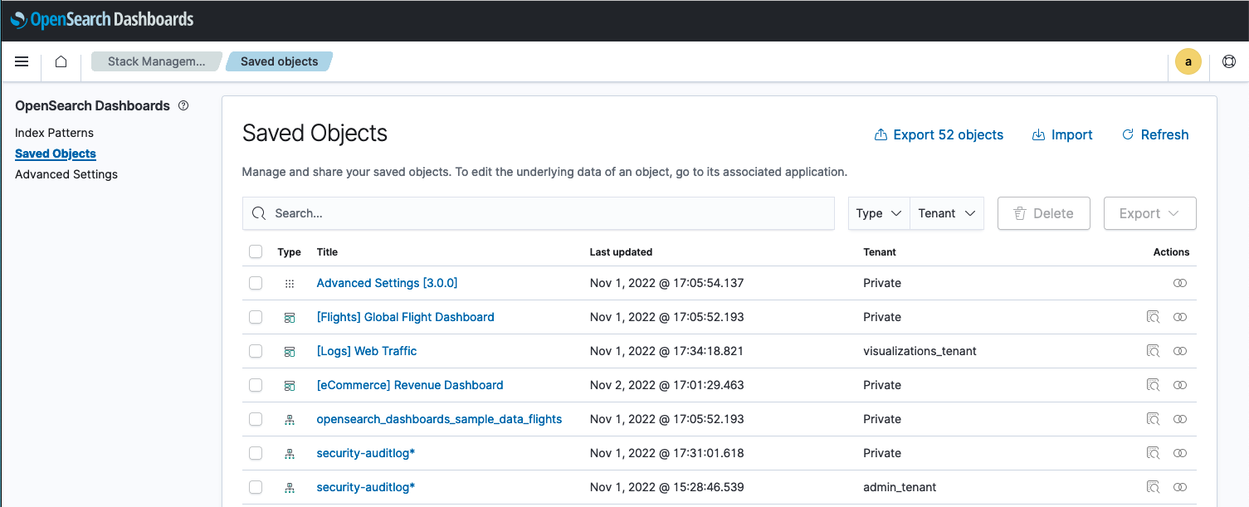Inspect the [Flights] Global Flight Dashboard object

1153,317
